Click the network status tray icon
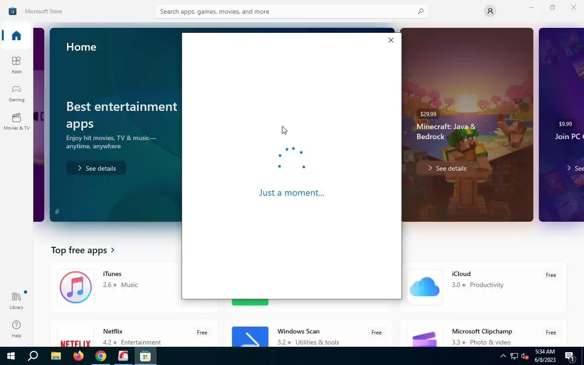Image resolution: width=584 pixels, height=365 pixels. (514, 356)
